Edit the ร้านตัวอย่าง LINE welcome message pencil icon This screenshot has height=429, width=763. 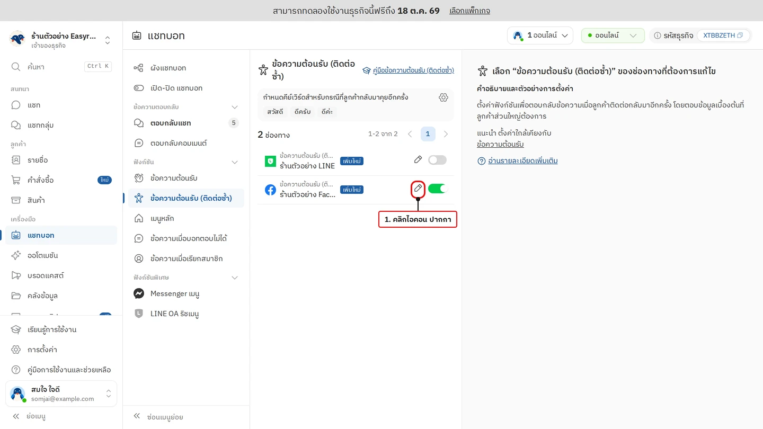tap(418, 160)
